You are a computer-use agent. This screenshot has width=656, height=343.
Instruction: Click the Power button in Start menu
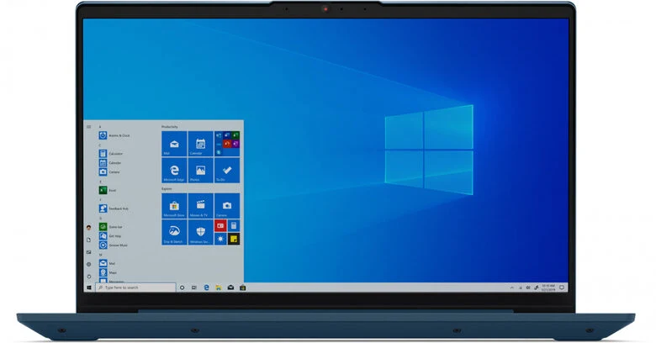pos(88,277)
